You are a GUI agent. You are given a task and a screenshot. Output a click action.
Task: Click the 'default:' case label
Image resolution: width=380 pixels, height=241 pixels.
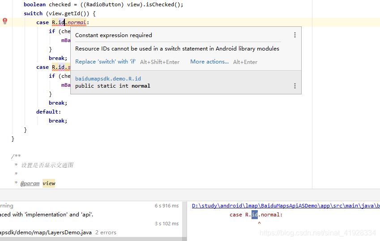coord(48,112)
